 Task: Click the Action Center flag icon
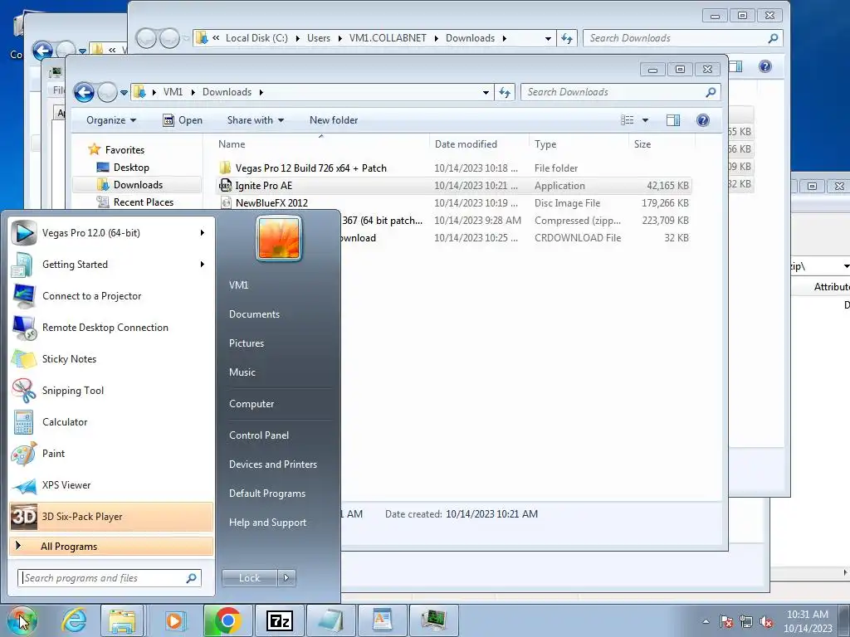tap(725, 622)
